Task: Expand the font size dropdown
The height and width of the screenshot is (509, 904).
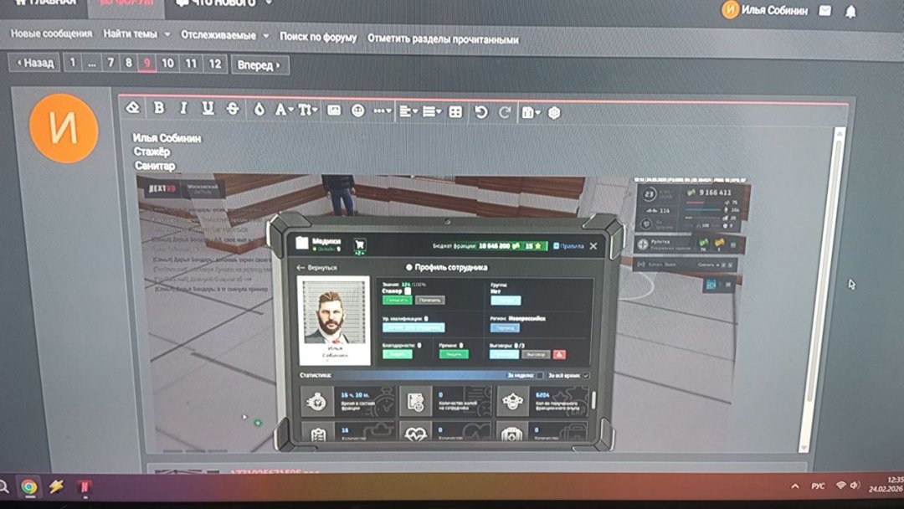Action: [307, 111]
